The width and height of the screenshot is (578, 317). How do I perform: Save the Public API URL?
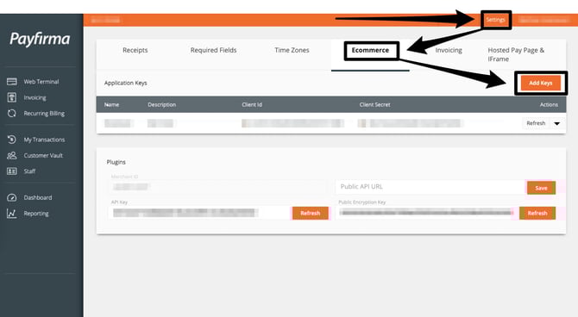[541, 188]
